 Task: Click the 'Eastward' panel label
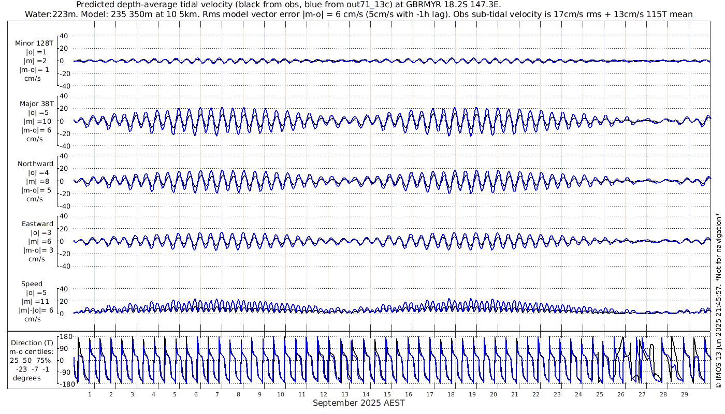point(37,224)
